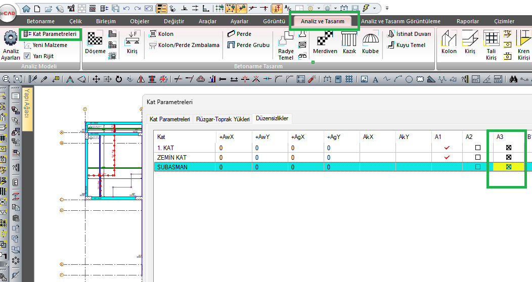Uncheck A3 checkbox for 1. KAT row
Image resolution: width=532 pixels, height=282 pixels.
click(x=509, y=148)
